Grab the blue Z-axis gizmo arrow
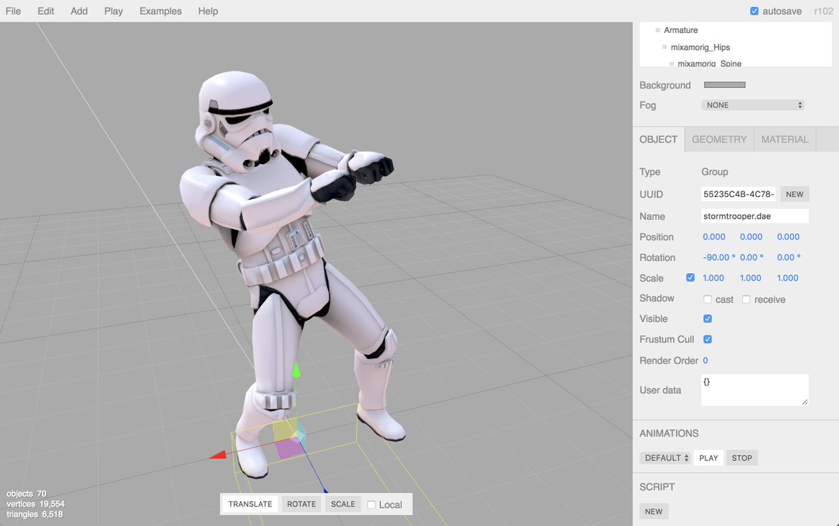The height and width of the screenshot is (526, 839). [x=325, y=492]
